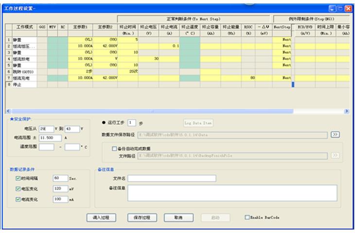Close the 工作过程设置 window
355x233 pixels.
click(x=348, y=8)
